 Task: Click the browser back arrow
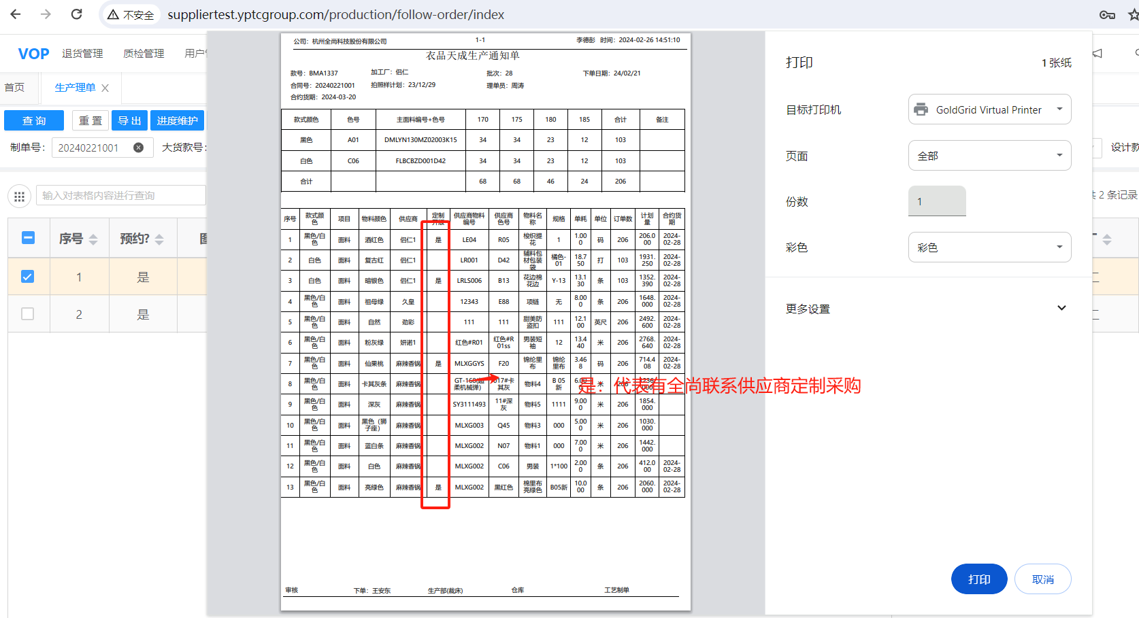[16, 14]
